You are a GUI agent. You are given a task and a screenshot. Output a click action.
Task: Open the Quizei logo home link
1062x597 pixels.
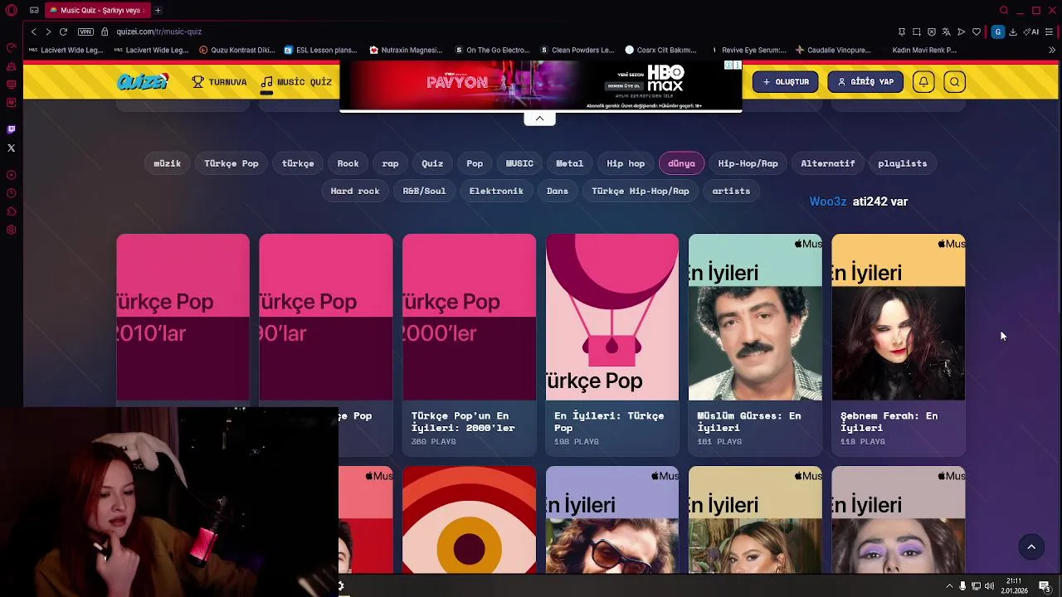[x=143, y=81]
